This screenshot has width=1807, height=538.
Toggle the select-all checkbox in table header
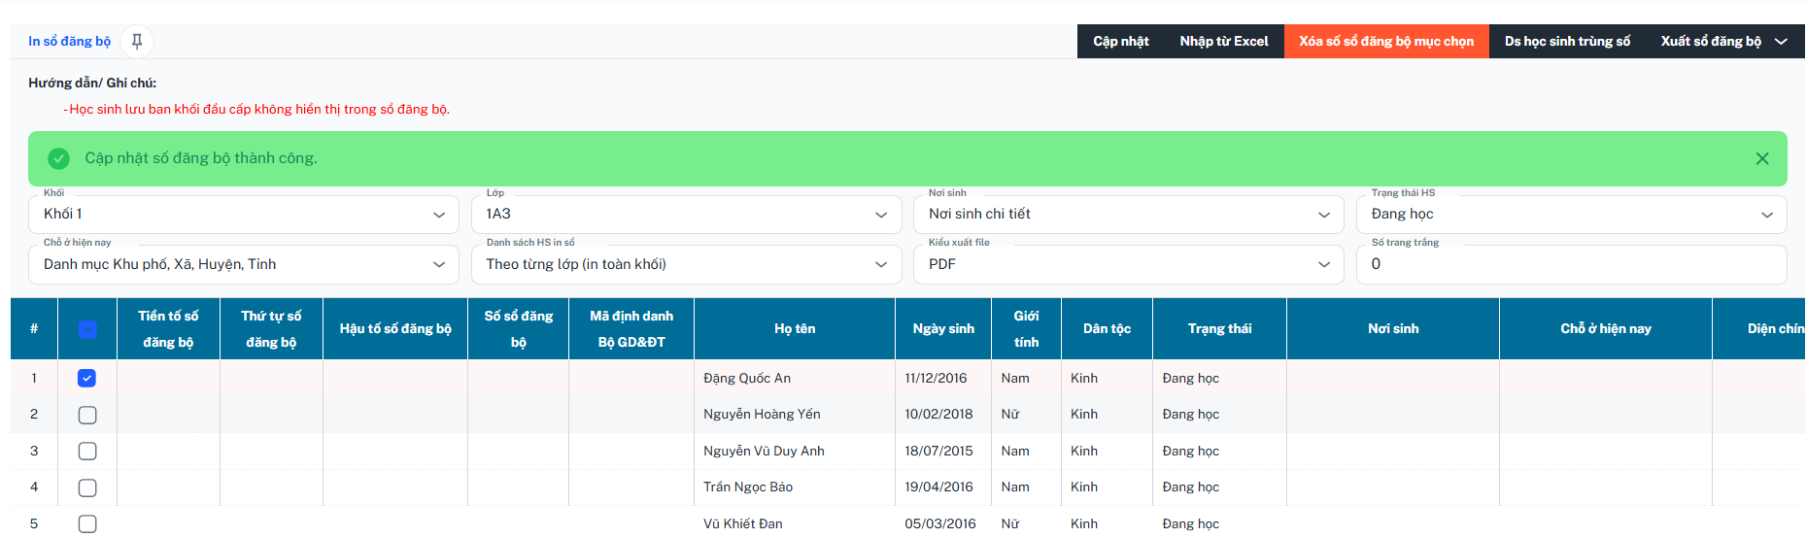pyautogui.click(x=87, y=329)
